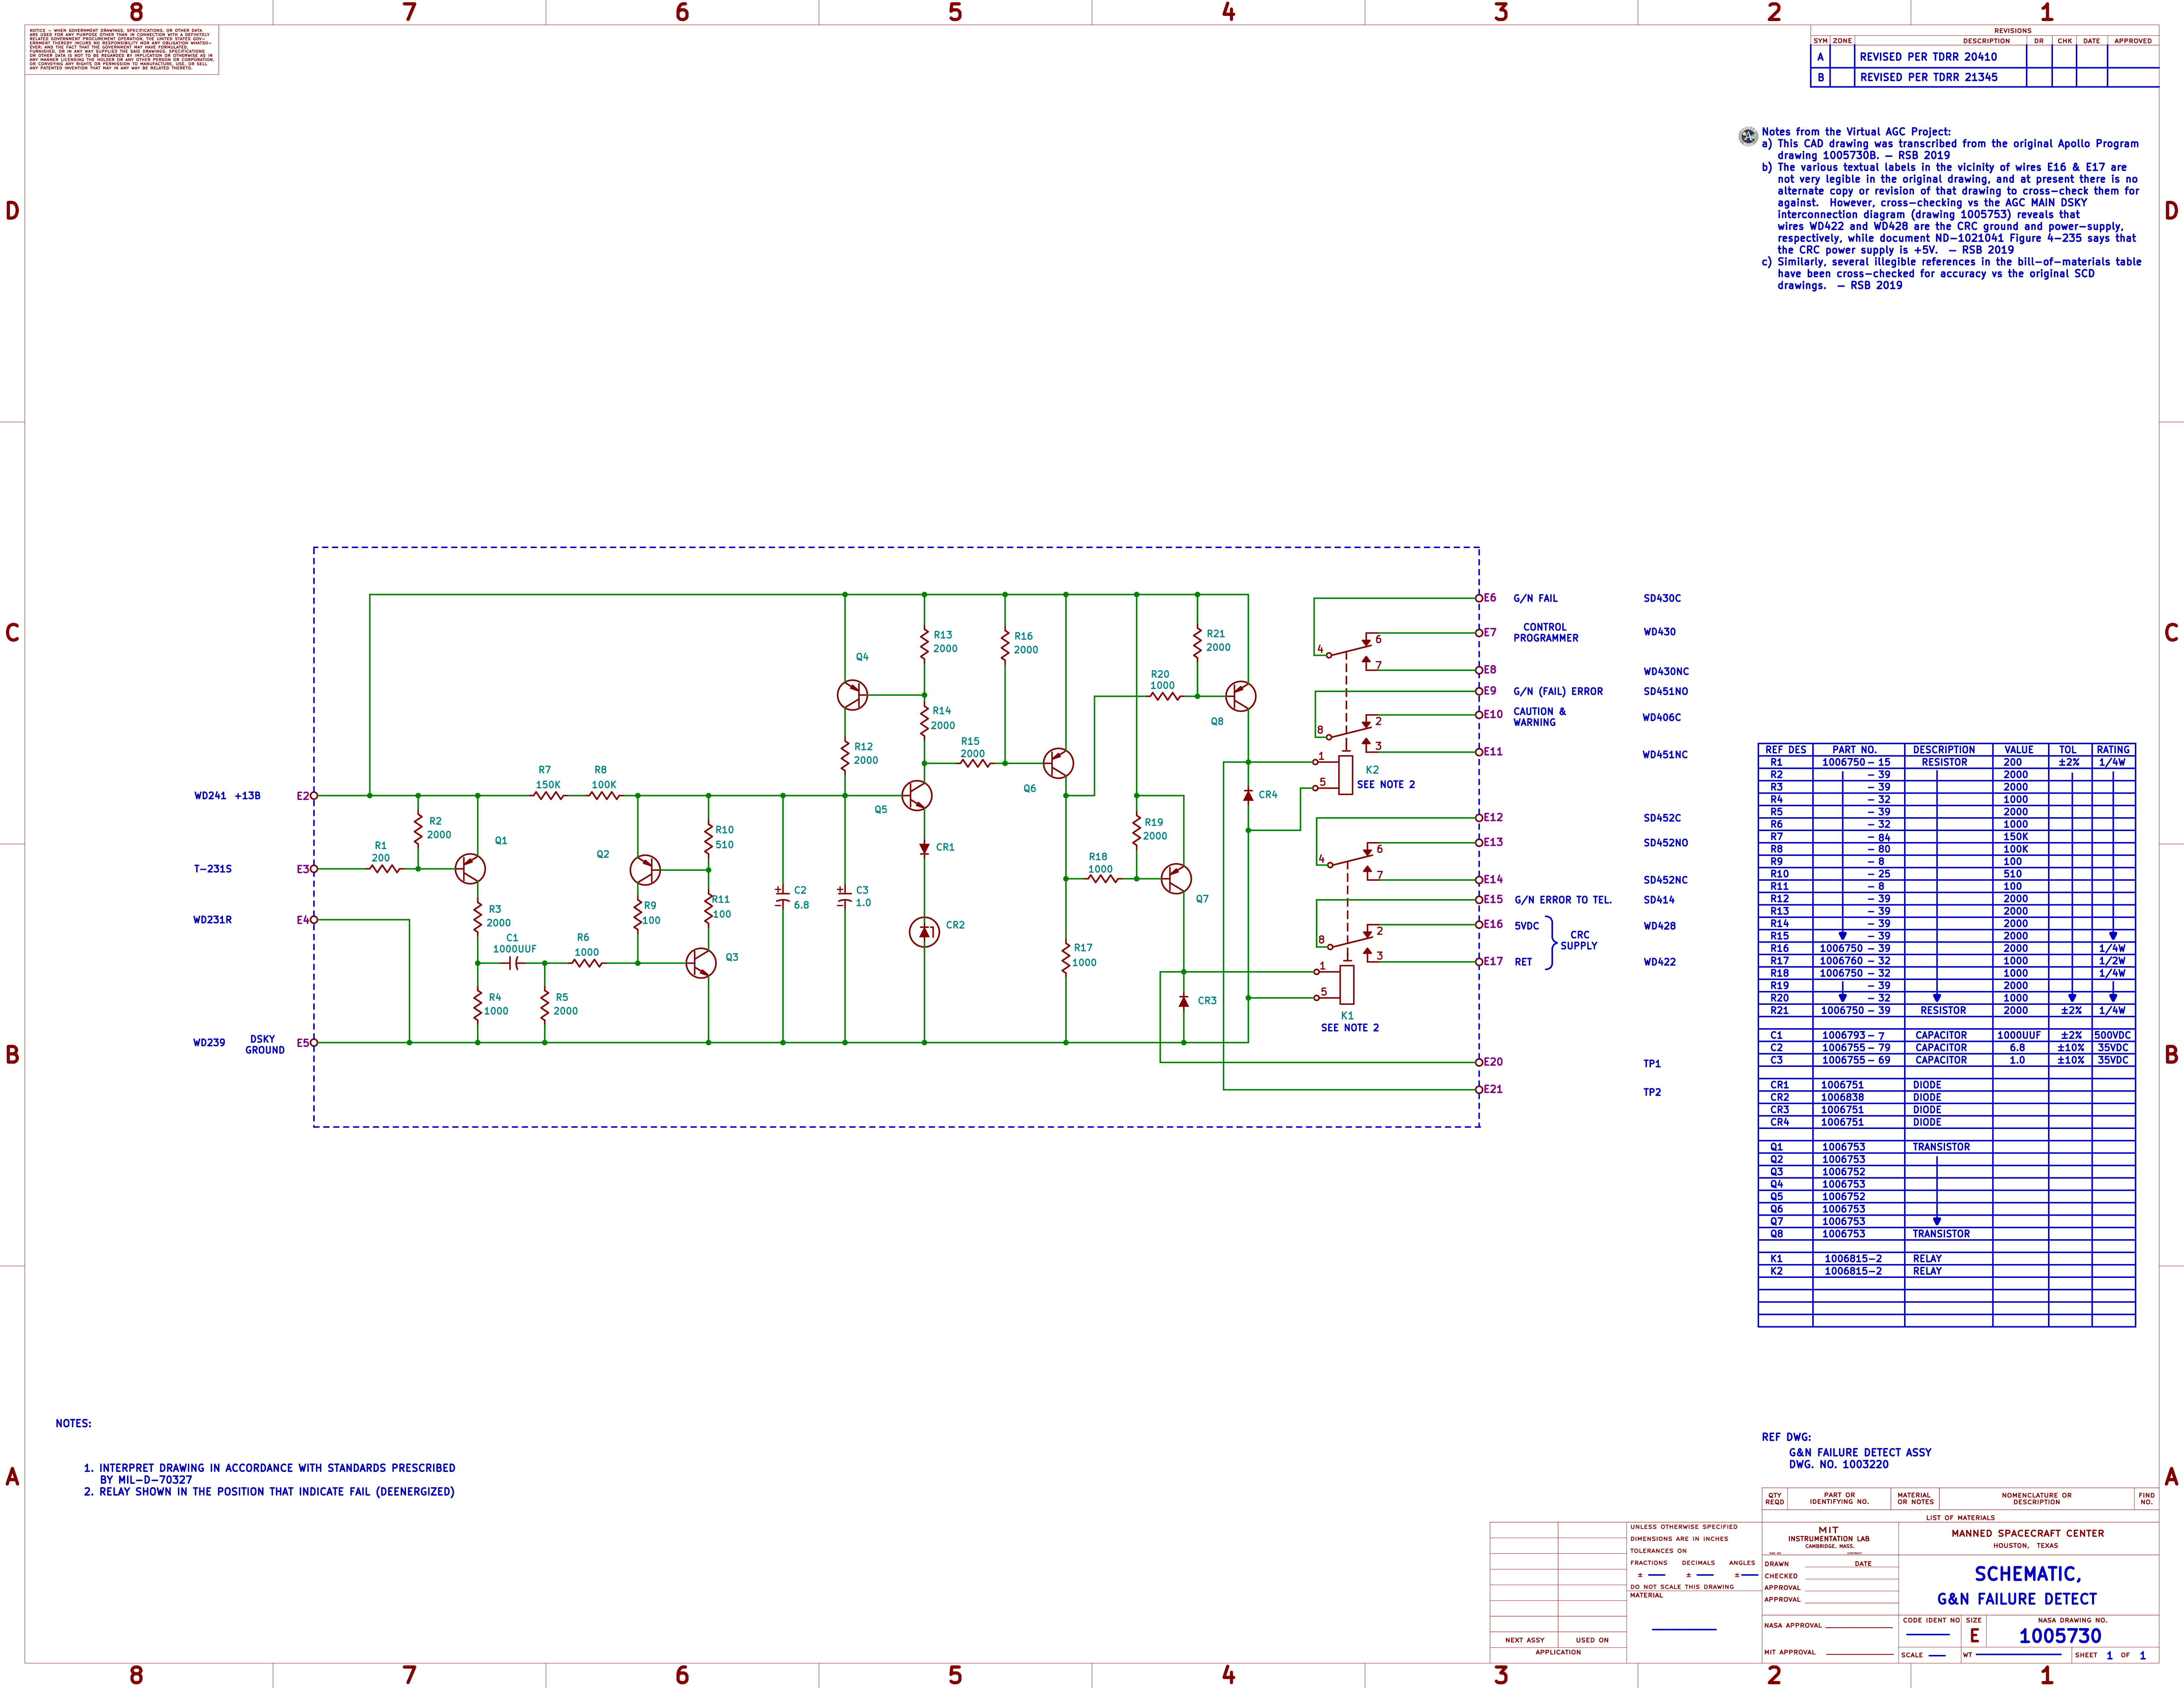Click the red government NOTICE box
The image size is (2184, 1688).
[x=122, y=50]
